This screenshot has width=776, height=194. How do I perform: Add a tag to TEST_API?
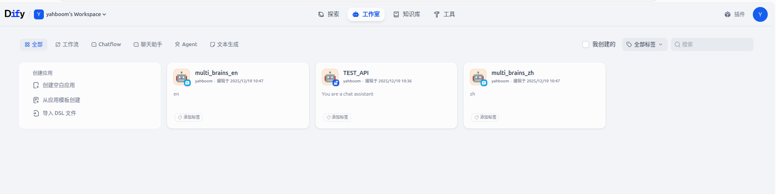coord(337,117)
